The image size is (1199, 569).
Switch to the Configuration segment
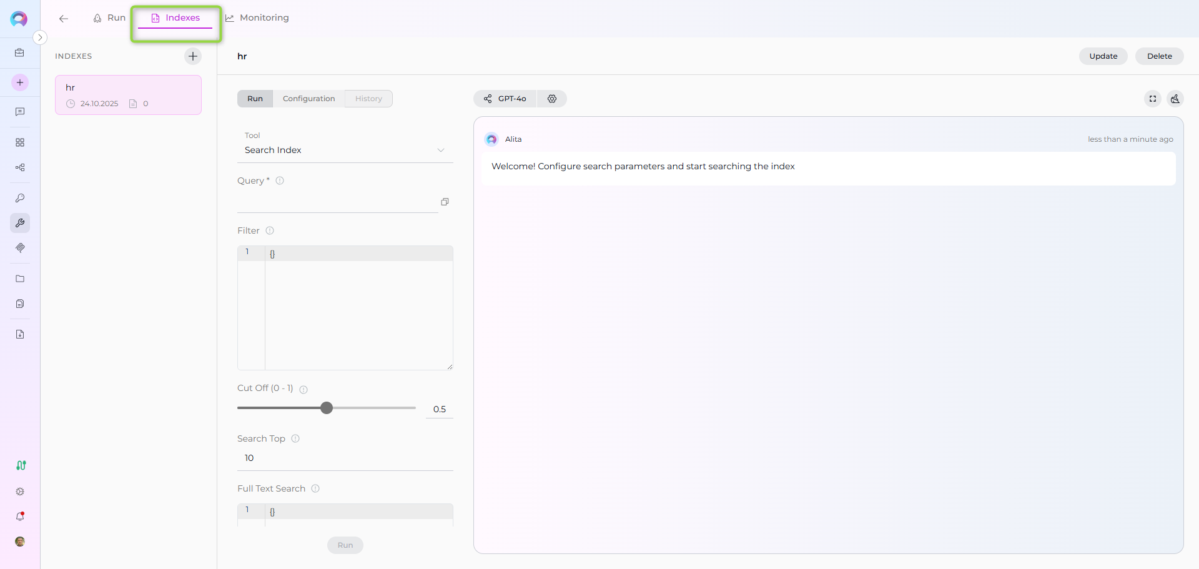coord(308,99)
